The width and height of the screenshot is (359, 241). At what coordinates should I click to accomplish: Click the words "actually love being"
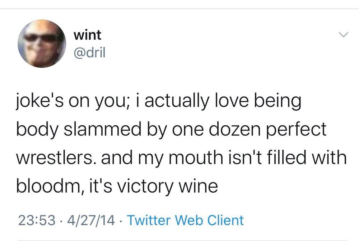(x=223, y=101)
